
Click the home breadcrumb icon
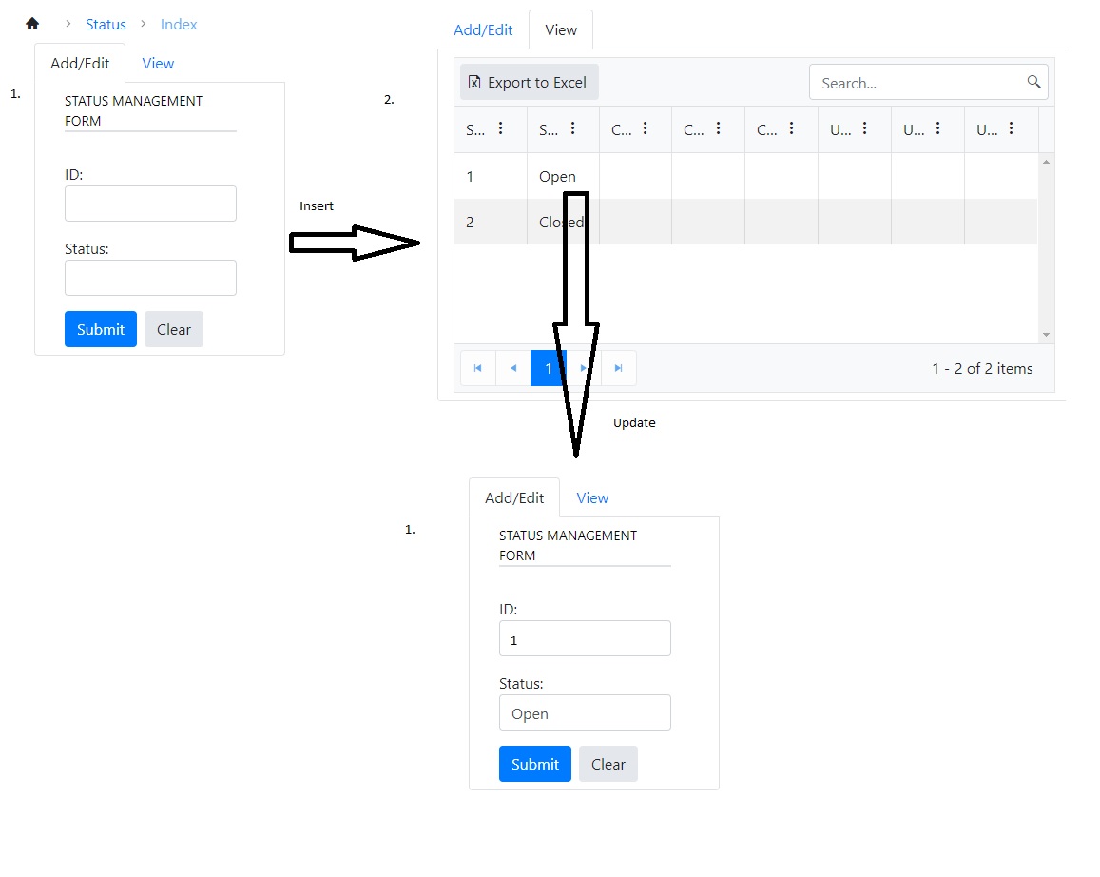(32, 24)
